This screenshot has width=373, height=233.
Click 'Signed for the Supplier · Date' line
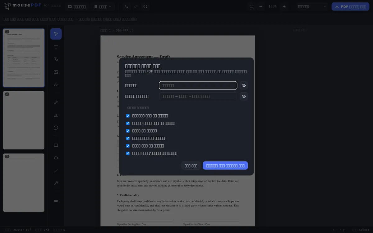click(131, 224)
